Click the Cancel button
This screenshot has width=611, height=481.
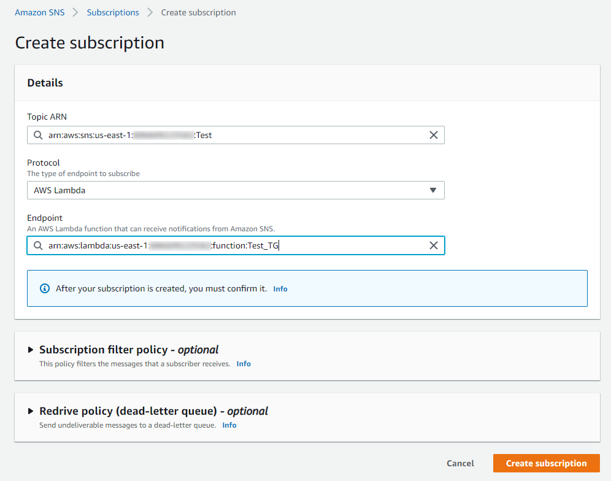460,463
